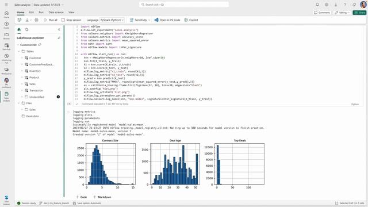The height and width of the screenshot is (207, 368).
Task: Click the Session ready status icon
Action: tap(19, 203)
